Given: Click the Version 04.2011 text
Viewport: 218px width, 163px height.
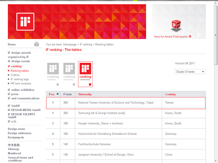Looking at the screenshot, I should (x=185, y=64).
